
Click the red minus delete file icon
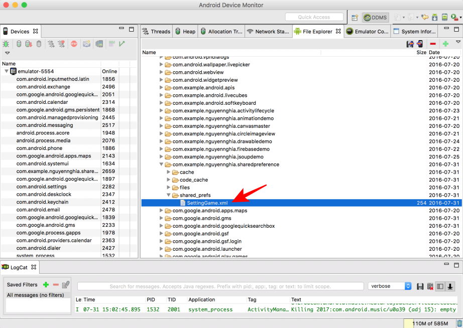coord(432,44)
